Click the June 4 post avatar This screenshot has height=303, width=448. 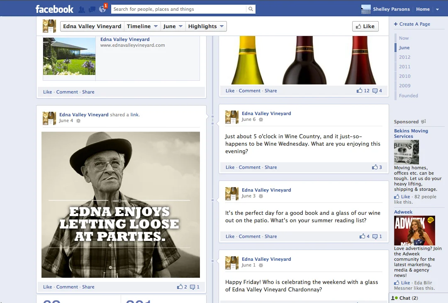coord(49,118)
